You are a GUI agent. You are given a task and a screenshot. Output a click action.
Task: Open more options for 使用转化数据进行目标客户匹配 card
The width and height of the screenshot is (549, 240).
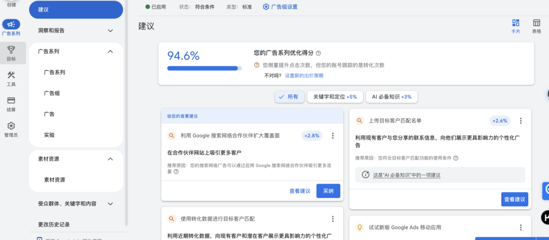(332, 219)
